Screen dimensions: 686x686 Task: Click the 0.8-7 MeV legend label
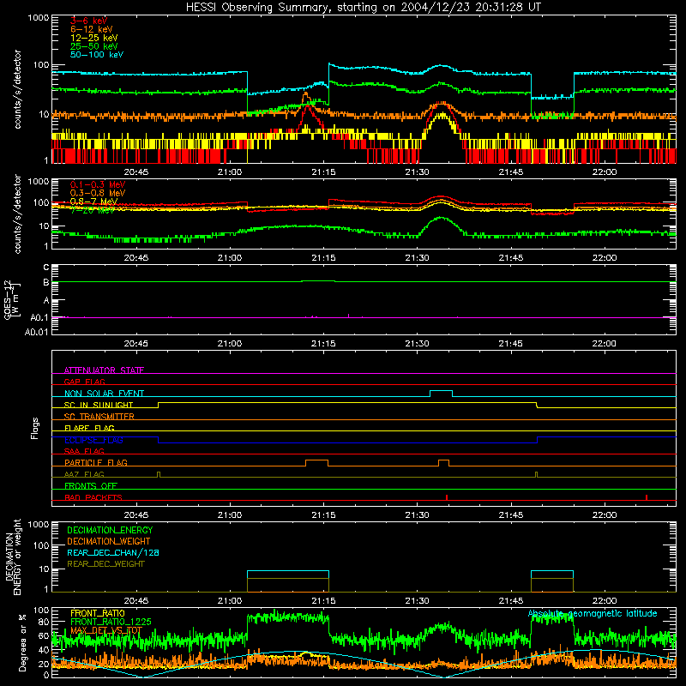93,202
